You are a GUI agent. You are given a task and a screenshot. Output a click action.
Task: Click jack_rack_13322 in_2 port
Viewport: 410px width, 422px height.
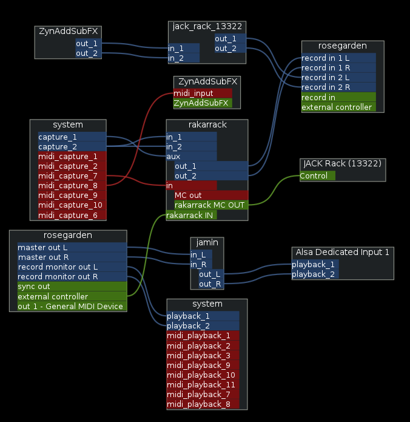tap(184, 58)
